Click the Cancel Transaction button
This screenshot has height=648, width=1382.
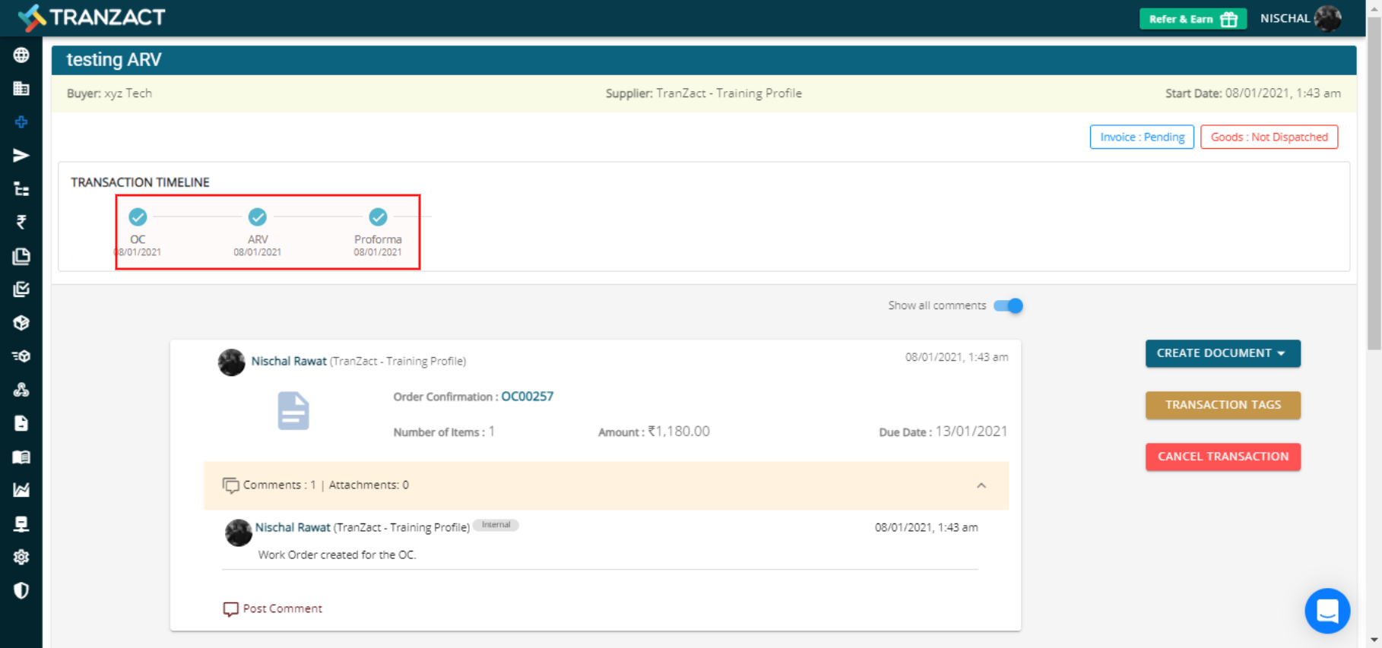pyautogui.click(x=1222, y=457)
